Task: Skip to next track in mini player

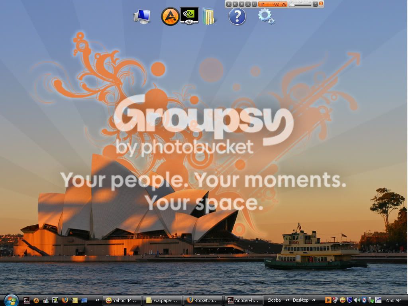Action: coord(254,4)
